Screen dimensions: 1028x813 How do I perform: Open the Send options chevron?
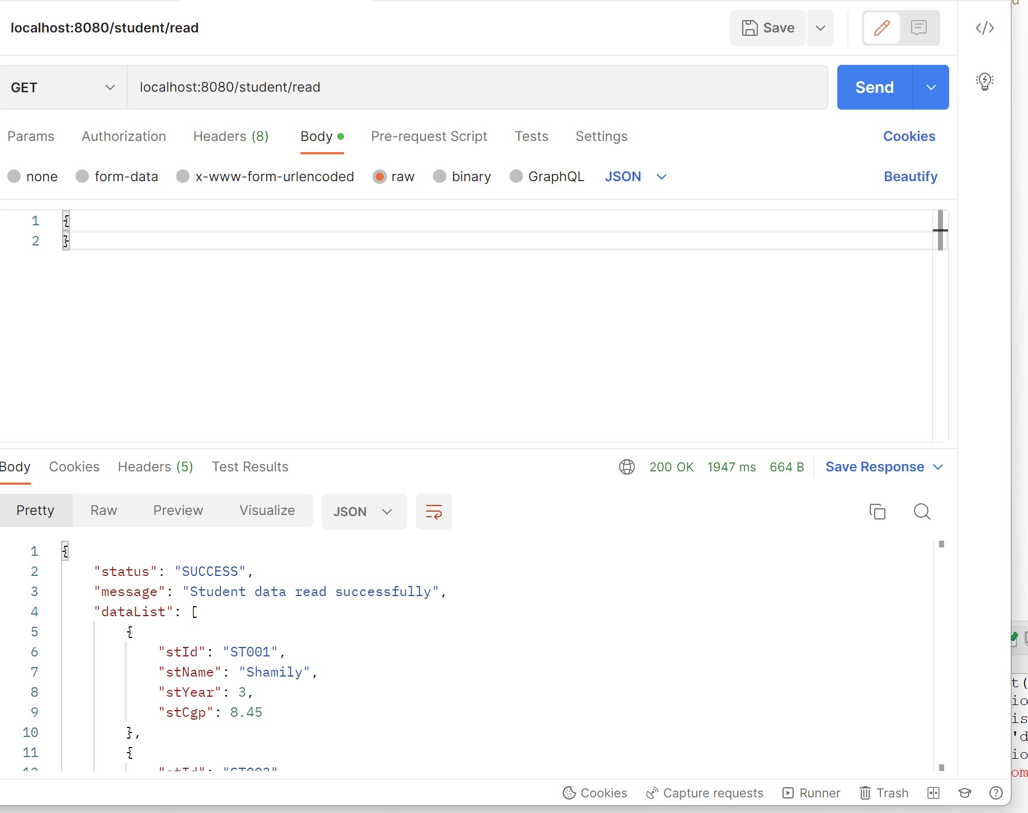(x=931, y=87)
